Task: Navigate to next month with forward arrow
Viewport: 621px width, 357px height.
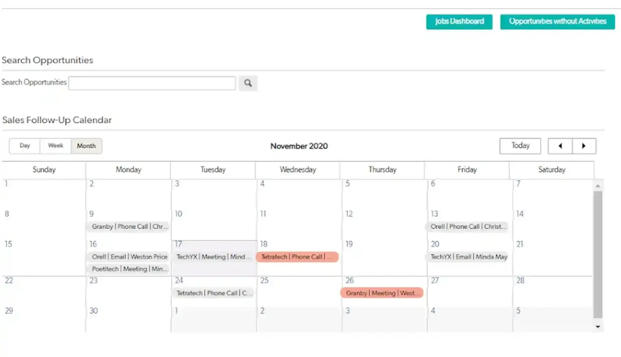Action: (x=584, y=146)
